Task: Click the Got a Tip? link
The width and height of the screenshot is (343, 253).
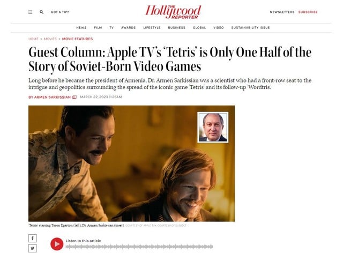Action: click(60, 12)
